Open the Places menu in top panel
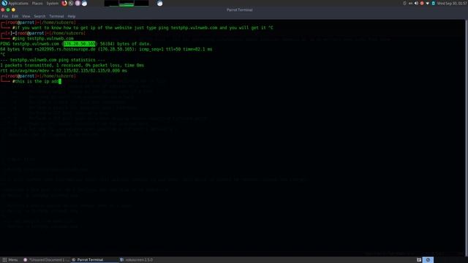The width and height of the screenshot is (468, 263). [x=37, y=3]
